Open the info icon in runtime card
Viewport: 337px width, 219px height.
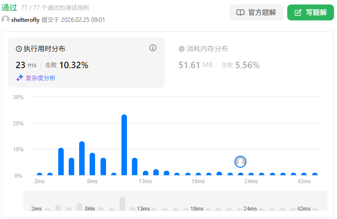click(153, 48)
